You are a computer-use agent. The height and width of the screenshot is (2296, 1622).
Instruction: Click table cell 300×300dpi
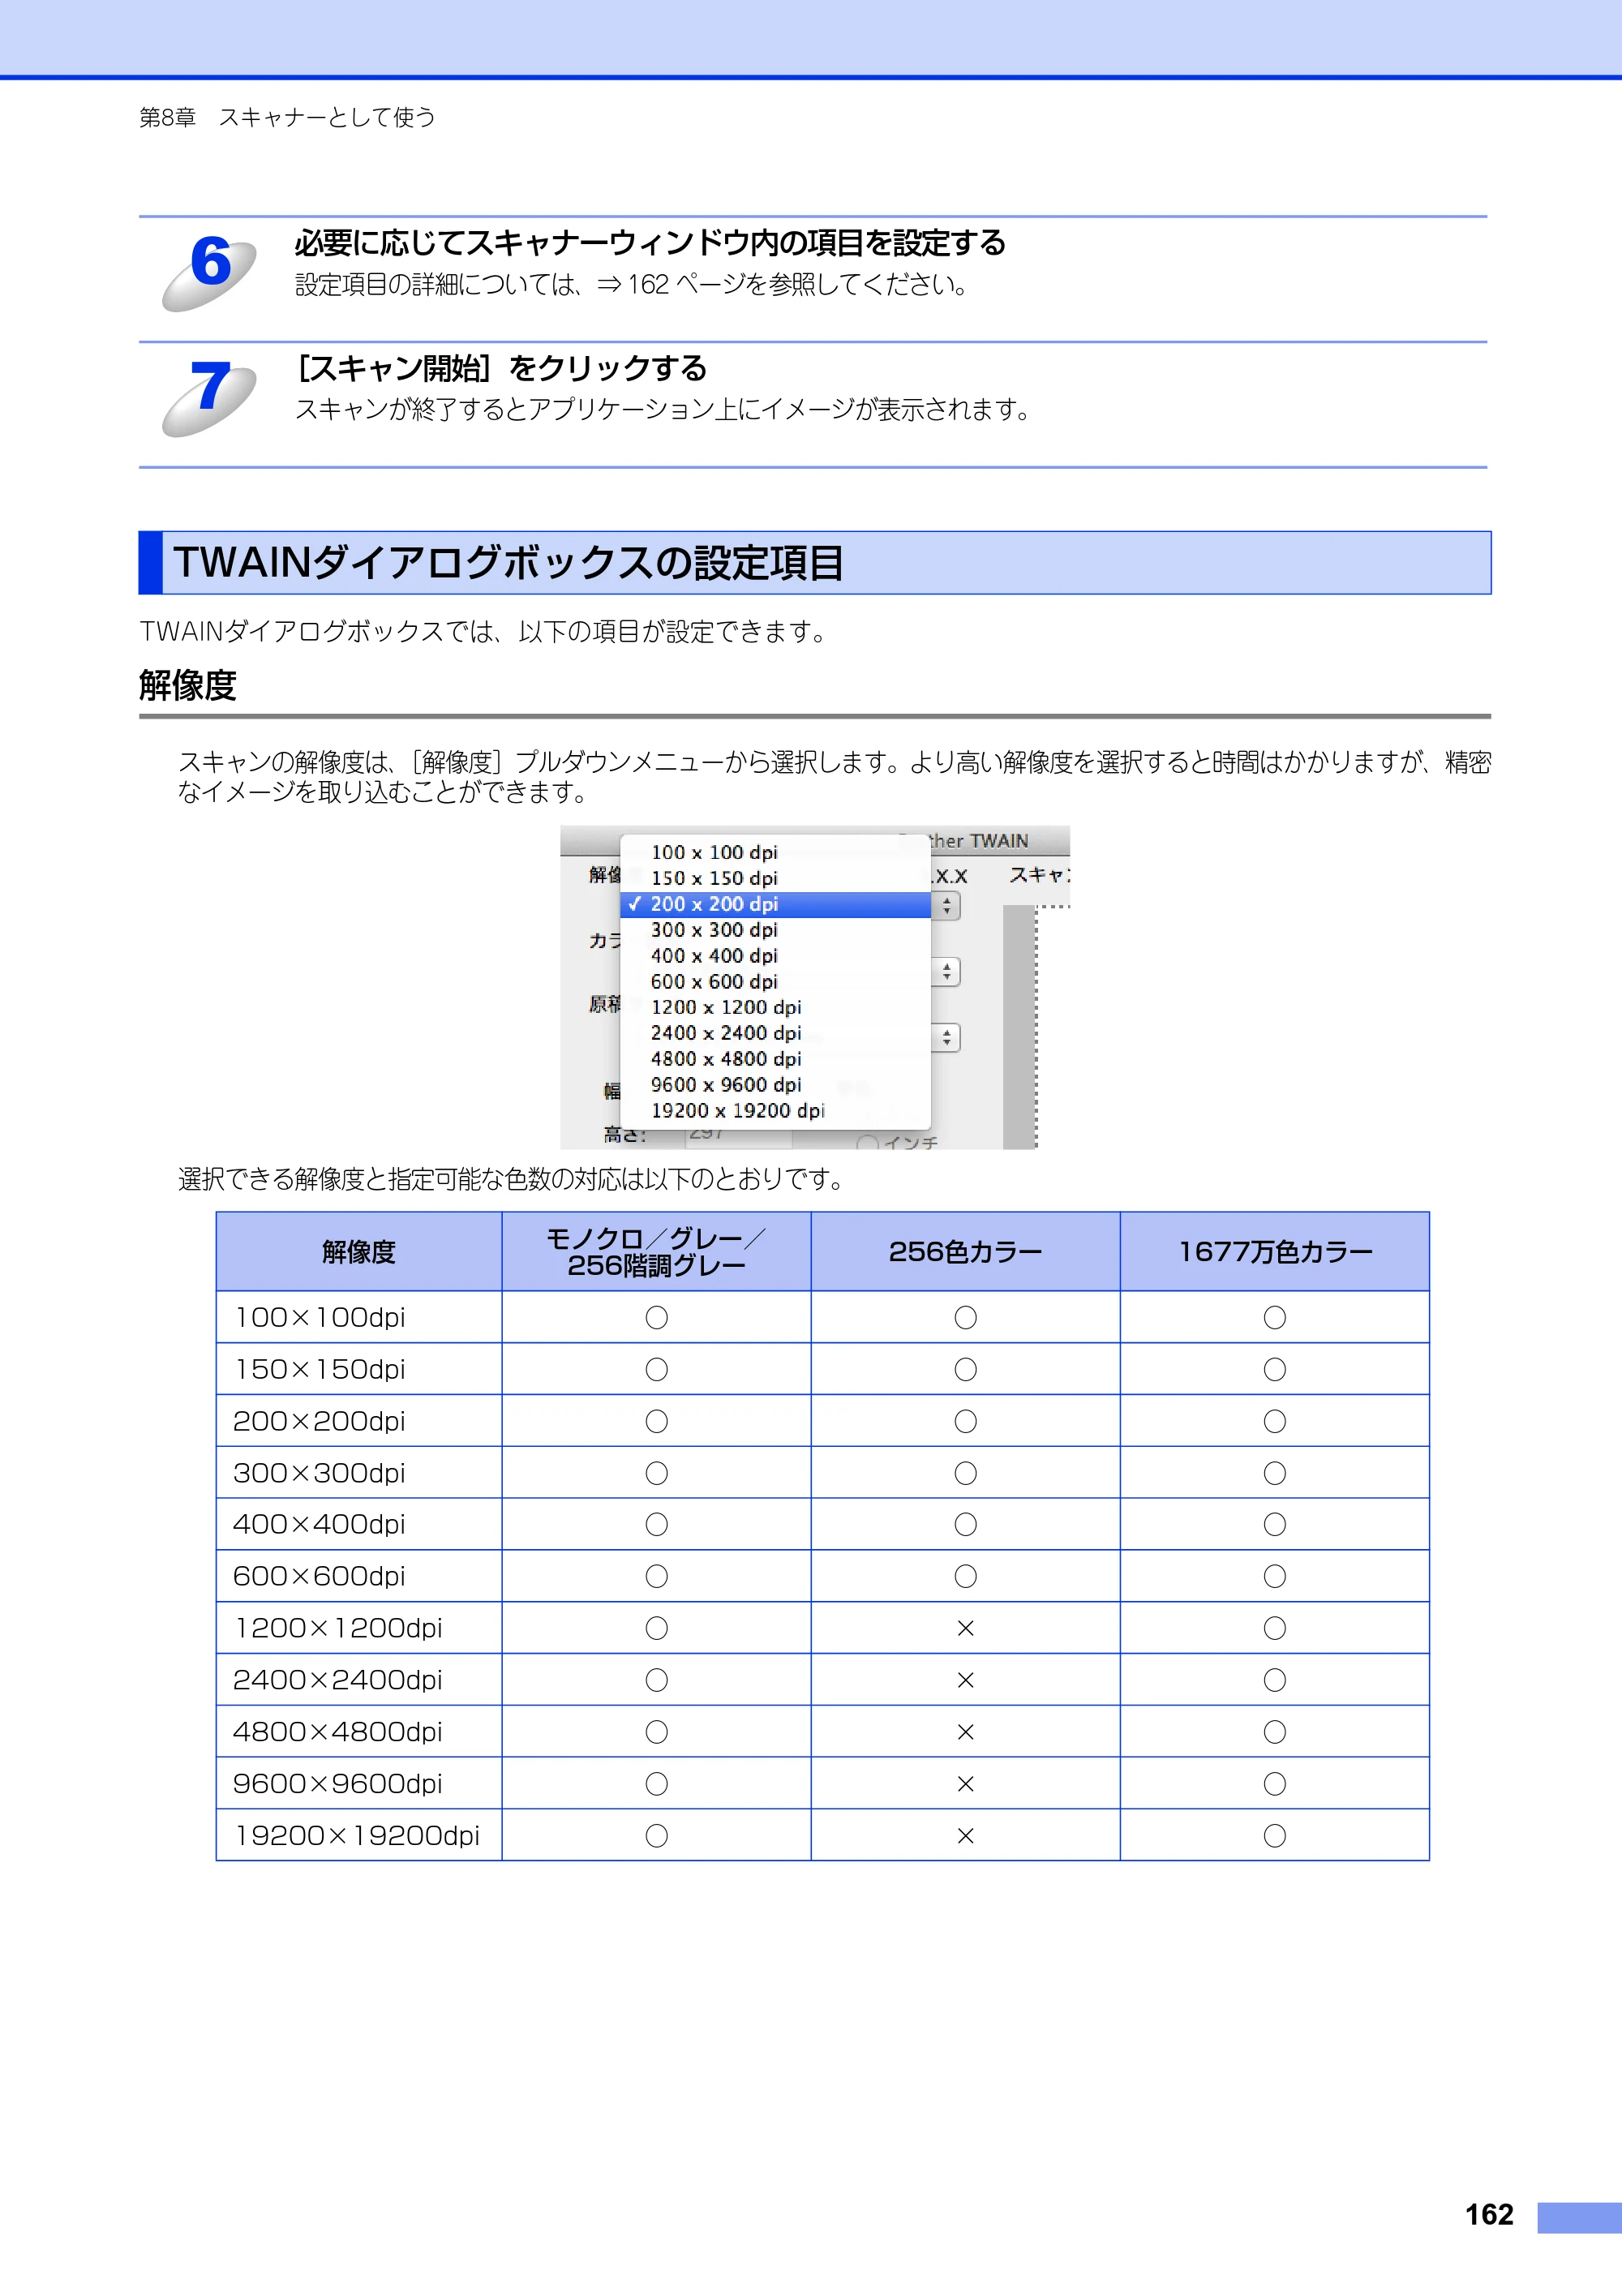tap(359, 1473)
